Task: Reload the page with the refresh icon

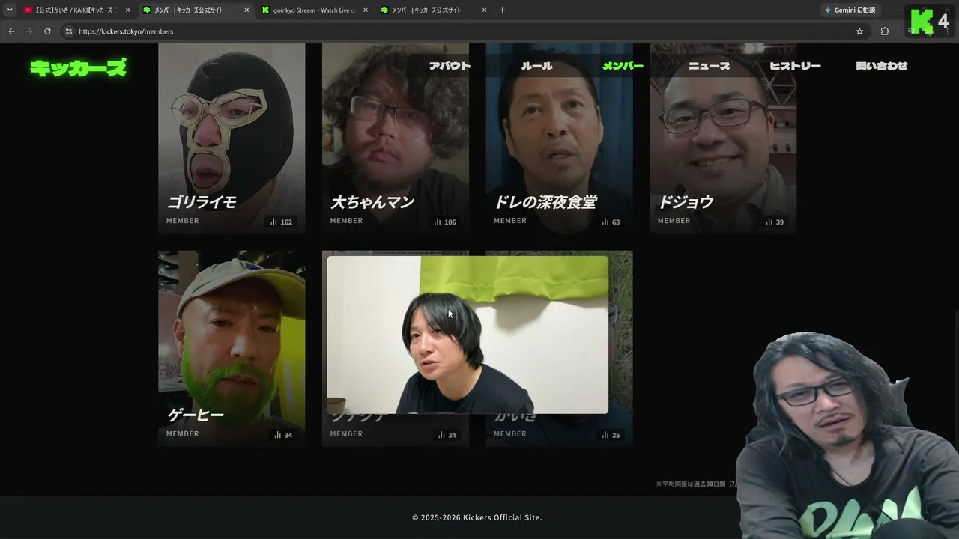Action: click(47, 31)
